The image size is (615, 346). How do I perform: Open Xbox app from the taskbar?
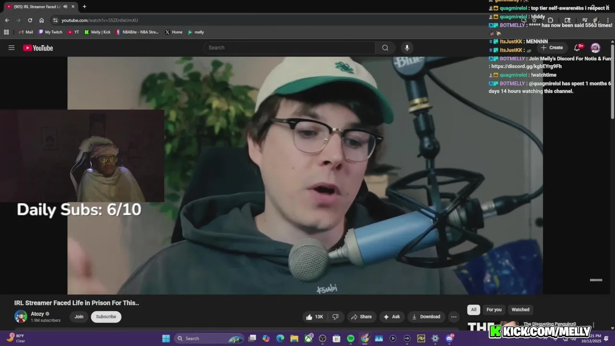point(308,338)
